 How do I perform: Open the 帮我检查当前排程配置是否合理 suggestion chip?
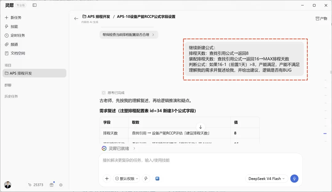click(129, 35)
